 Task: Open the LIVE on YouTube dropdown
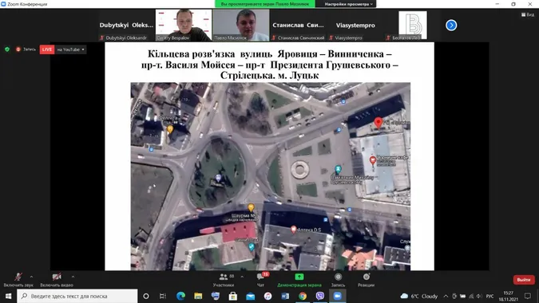click(70, 49)
